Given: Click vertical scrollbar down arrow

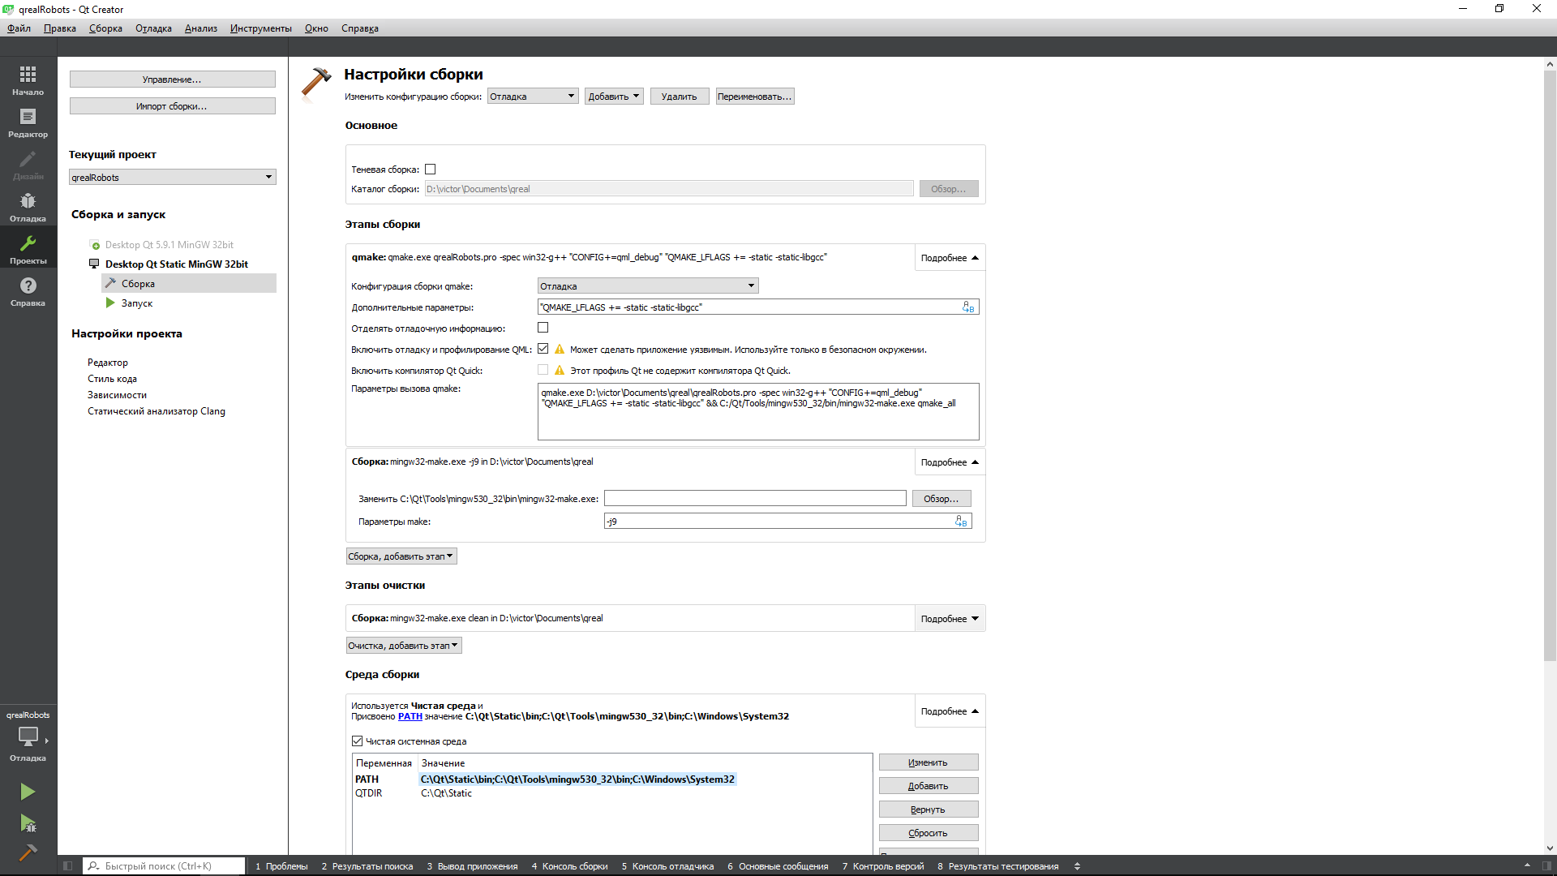Looking at the screenshot, I should pyautogui.click(x=1550, y=848).
